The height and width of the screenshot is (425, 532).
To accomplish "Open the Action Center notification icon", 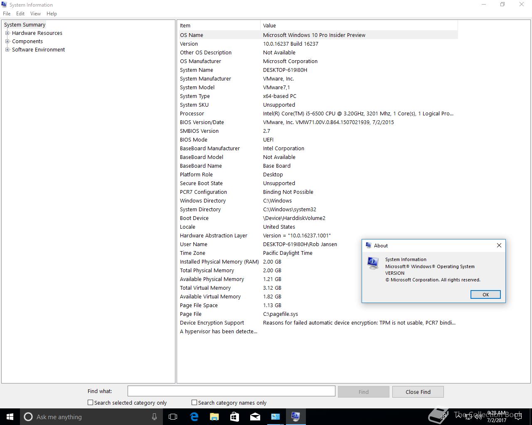I will click(518, 417).
